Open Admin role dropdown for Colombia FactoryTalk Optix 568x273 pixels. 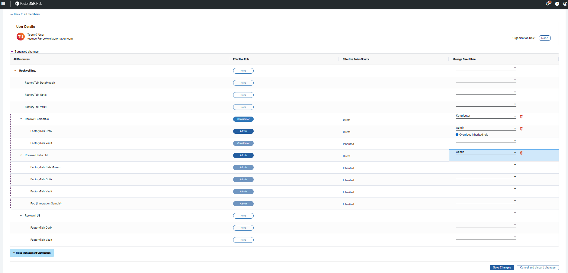coord(486,128)
